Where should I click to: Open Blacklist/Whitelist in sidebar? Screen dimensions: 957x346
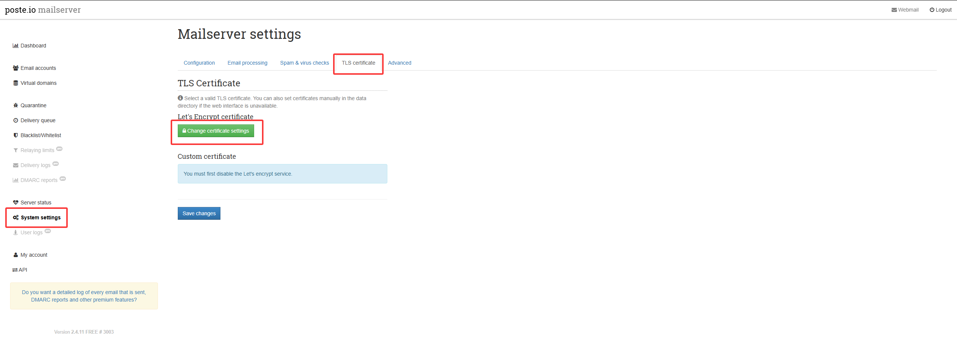(x=37, y=135)
